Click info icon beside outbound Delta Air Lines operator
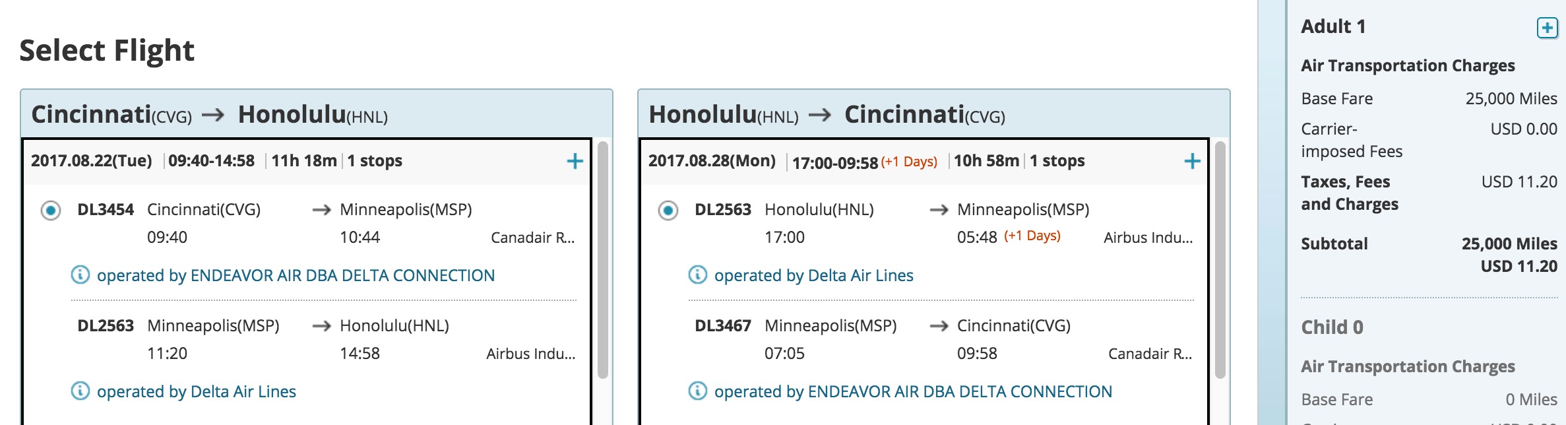 pyautogui.click(x=80, y=391)
